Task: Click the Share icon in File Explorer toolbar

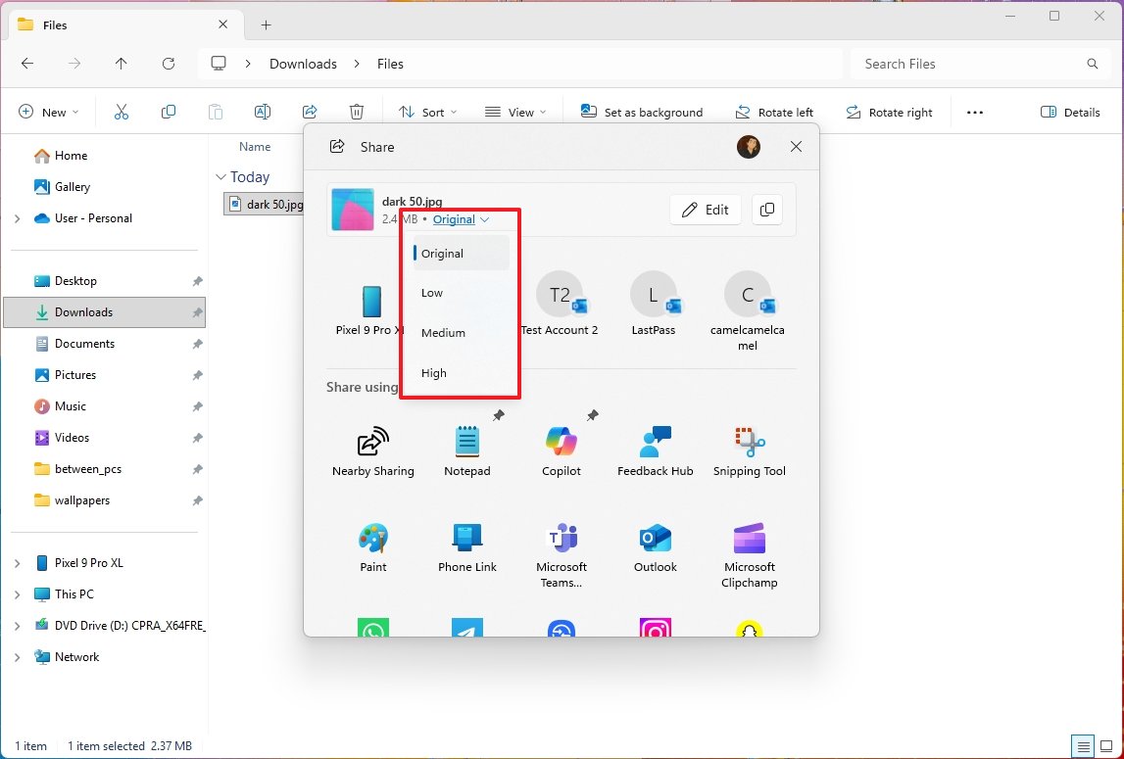Action: coord(310,112)
